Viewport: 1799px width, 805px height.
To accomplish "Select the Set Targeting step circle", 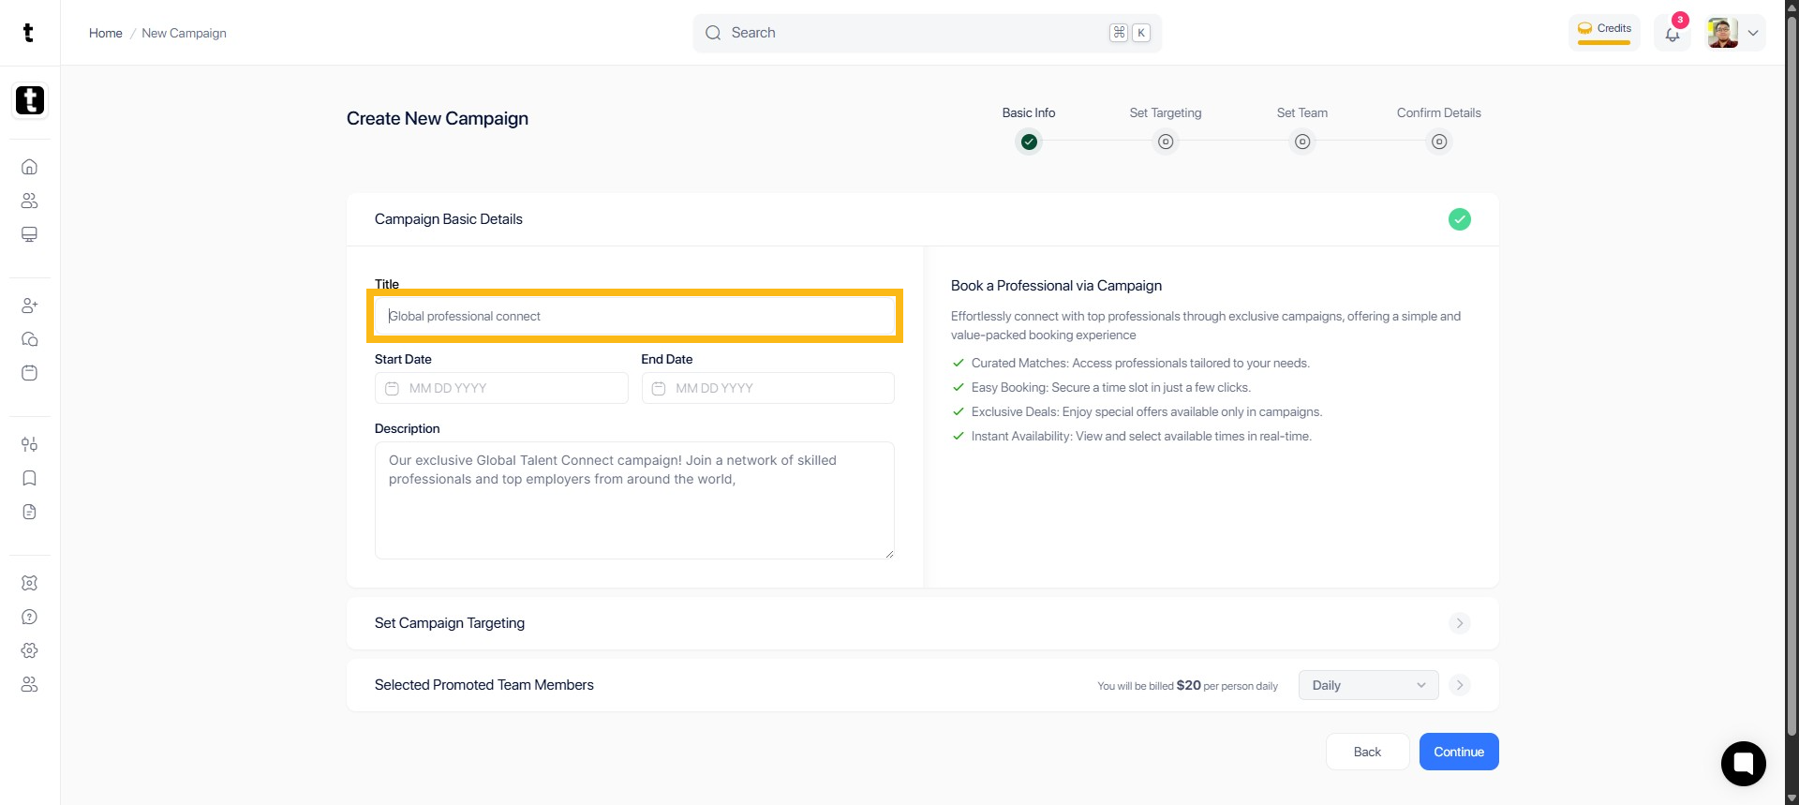I will point(1165,142).
